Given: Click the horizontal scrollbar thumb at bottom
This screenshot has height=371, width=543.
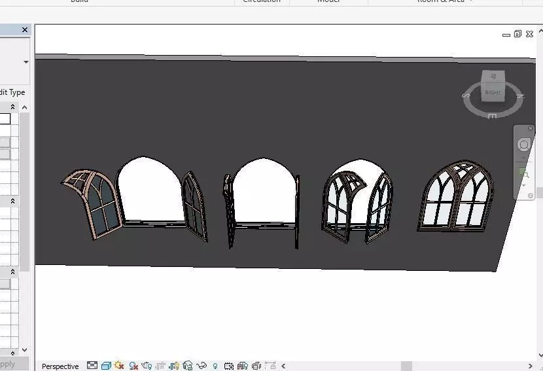Looking at the screenshot, I should (x=406, y=366).
